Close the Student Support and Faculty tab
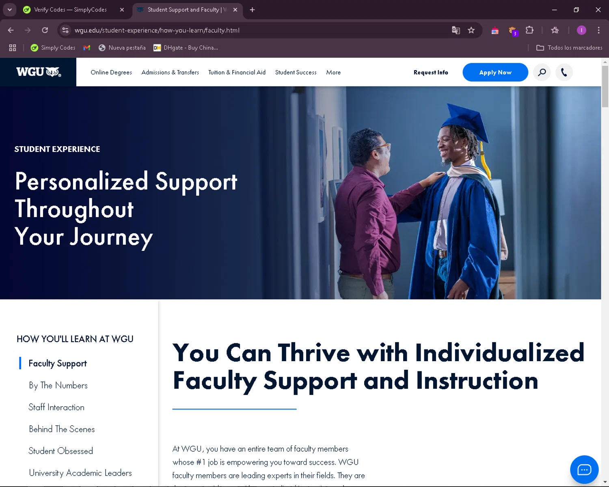Screen dimensions: 609x487 point(235,10)
